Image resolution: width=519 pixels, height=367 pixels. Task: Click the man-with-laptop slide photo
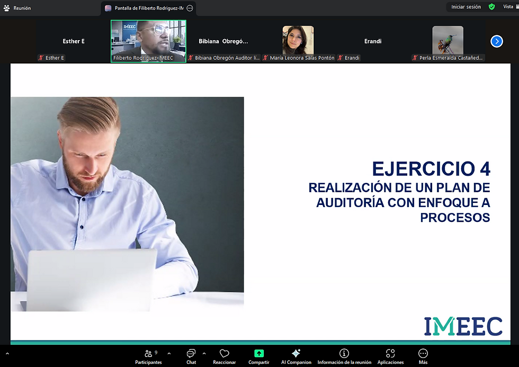coord(128,204)
